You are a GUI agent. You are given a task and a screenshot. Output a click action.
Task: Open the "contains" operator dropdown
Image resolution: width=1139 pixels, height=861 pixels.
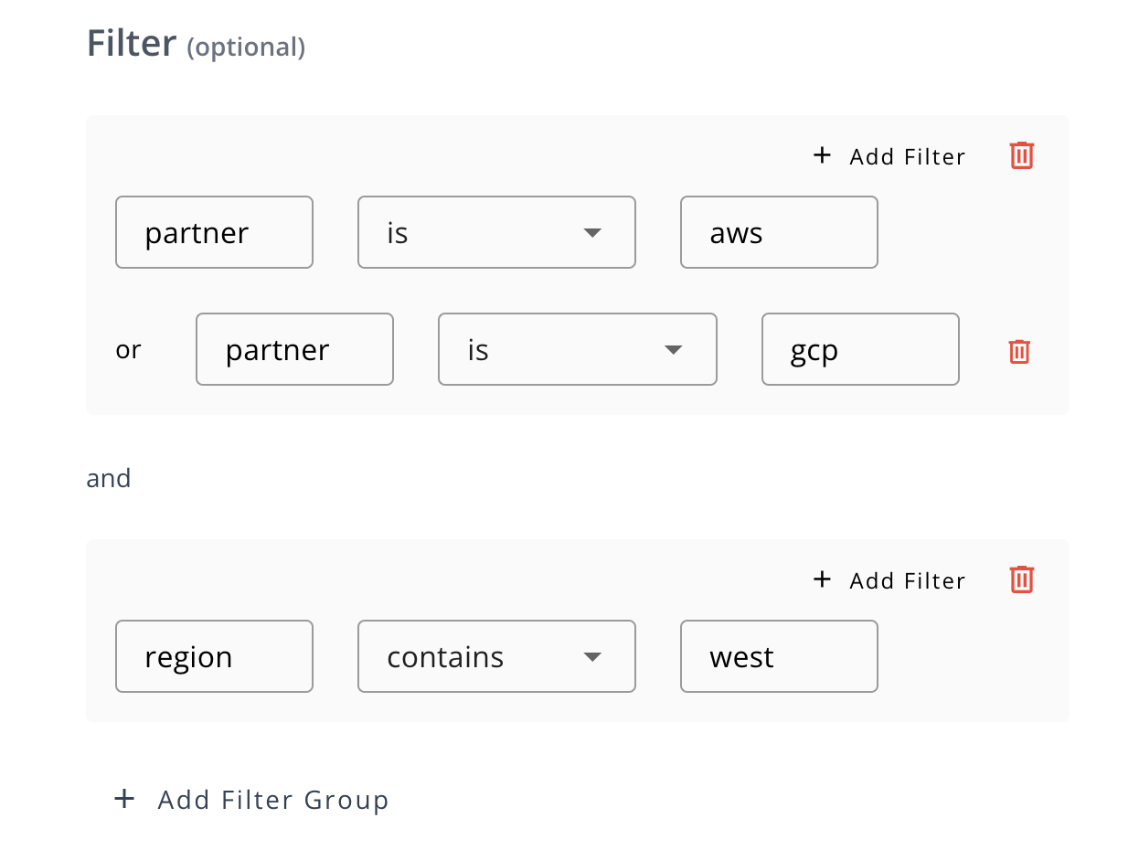[495, 656]
